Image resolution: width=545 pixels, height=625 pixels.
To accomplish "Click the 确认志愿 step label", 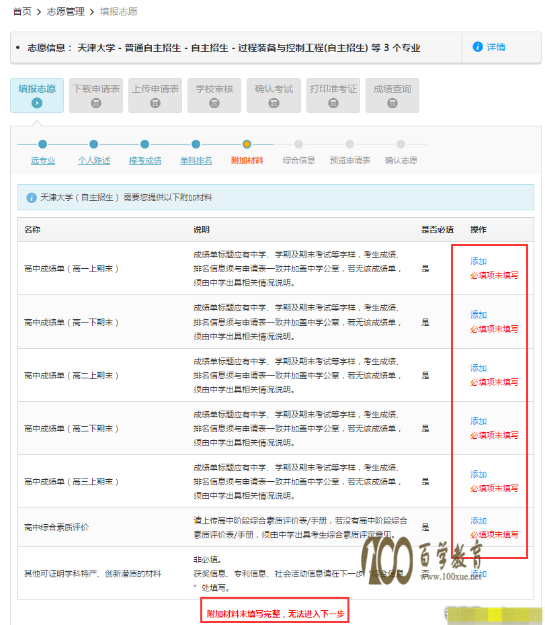I will [x=401, y=161].
